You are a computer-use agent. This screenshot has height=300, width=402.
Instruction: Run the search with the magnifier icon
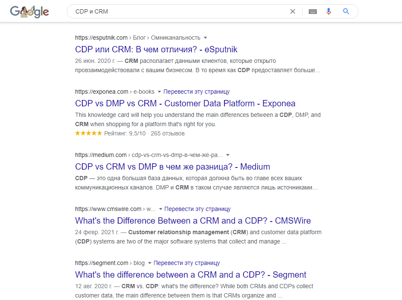(x=346, y=11)
